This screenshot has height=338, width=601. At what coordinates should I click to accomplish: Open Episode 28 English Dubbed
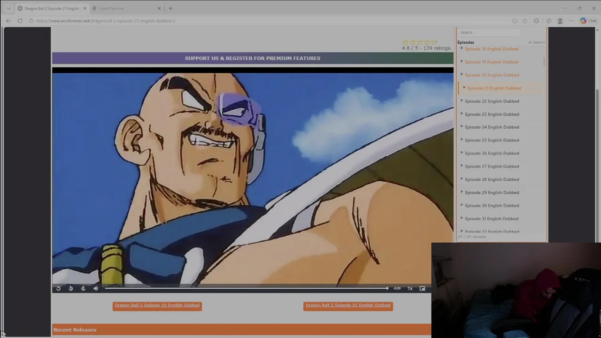coord(492,179)
